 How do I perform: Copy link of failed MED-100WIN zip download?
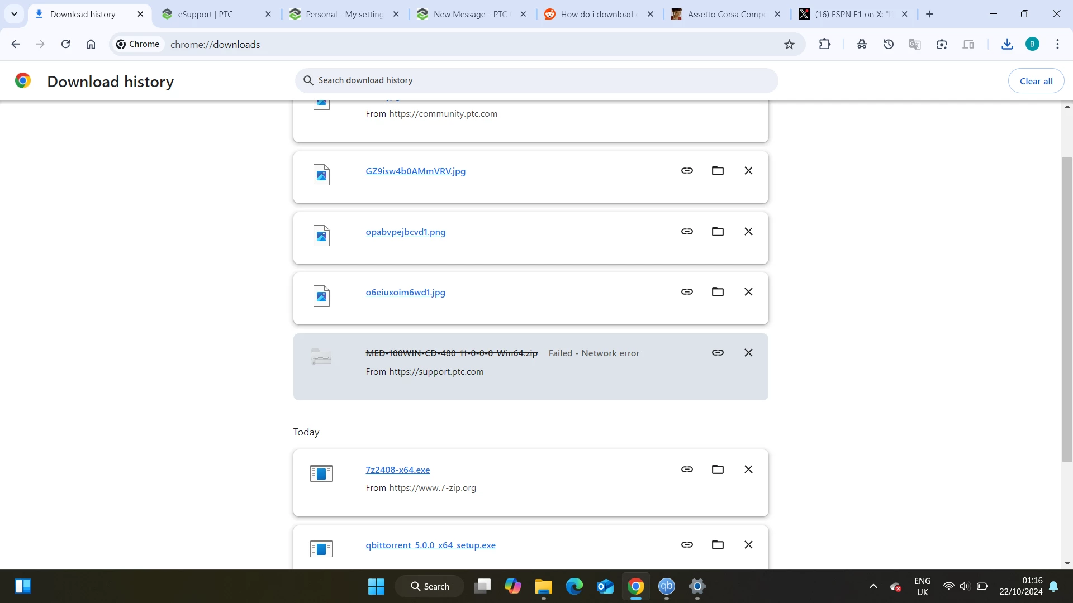point(718,353)
